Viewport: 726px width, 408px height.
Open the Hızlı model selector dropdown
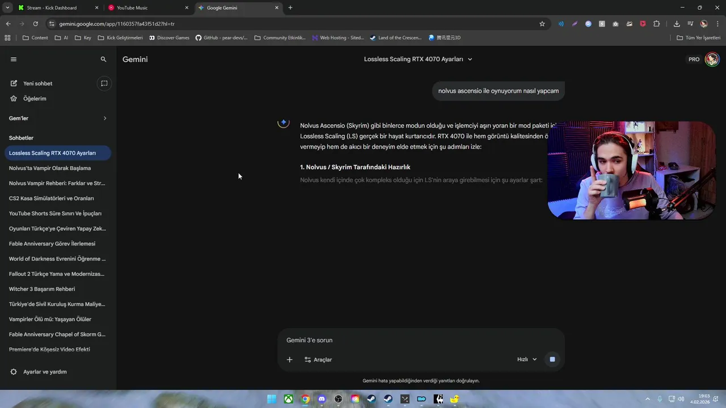(x=527, y=359)
